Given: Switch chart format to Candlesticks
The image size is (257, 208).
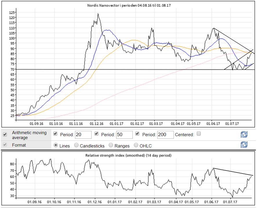Looking at the screenshot, I should [x=76, y=145].
